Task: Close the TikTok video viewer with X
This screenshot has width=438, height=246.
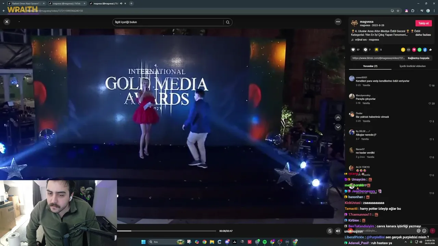Action: point(7,22)
